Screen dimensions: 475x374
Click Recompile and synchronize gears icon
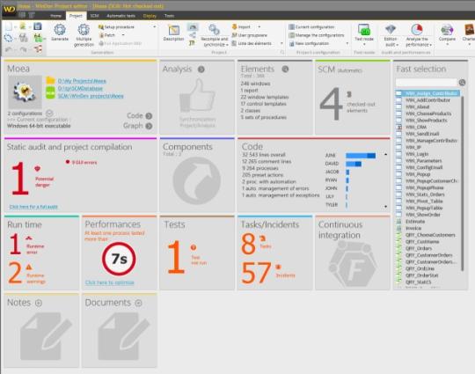click(x=214, y=30)
